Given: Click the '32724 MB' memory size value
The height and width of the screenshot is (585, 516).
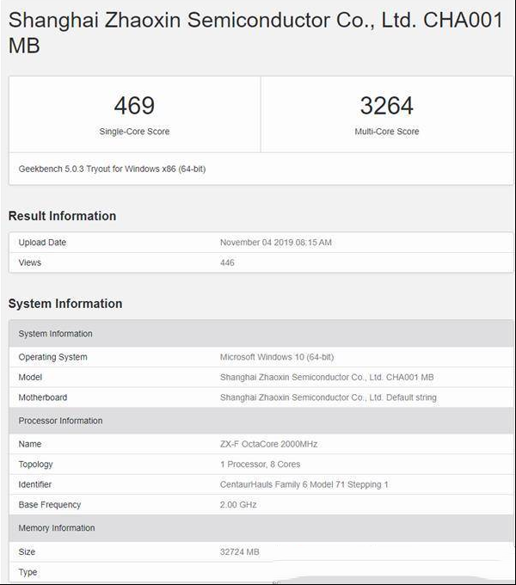Looking at the screenshot, I should [239, 551].
